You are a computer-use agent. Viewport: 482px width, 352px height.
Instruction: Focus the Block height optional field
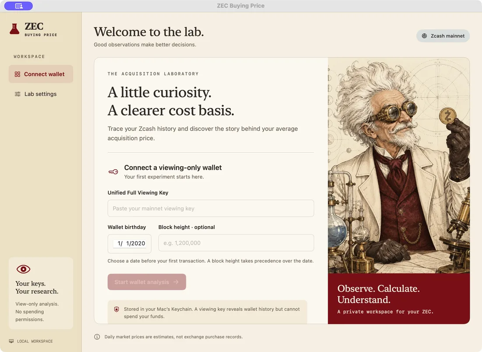coord(236,243)
